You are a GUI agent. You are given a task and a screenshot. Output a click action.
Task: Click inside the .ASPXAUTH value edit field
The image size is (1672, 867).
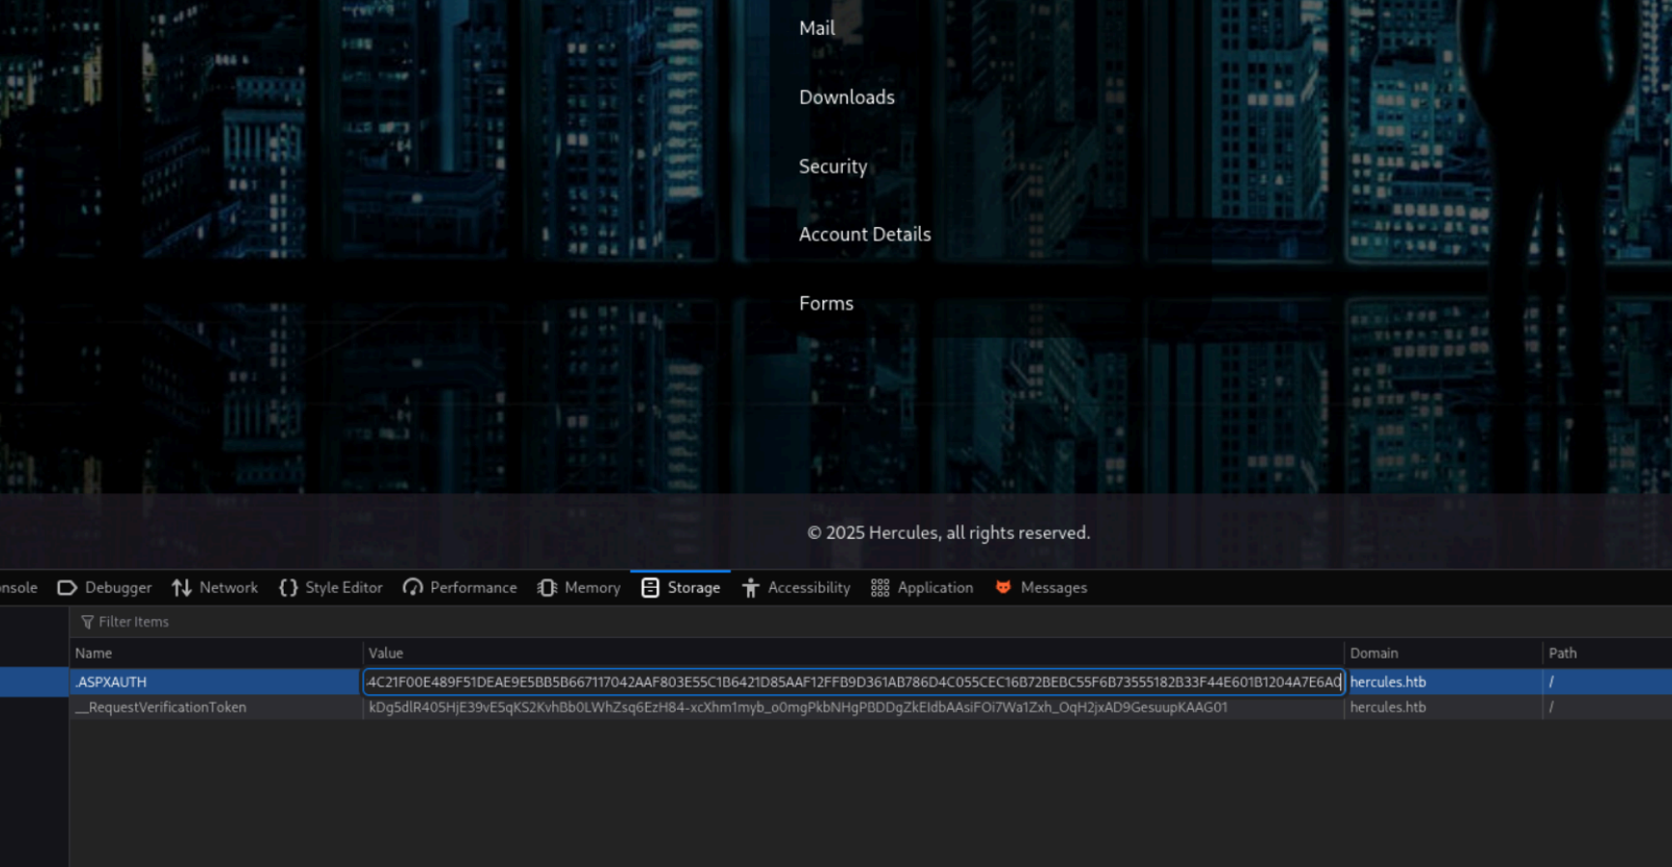(x=853, y=682)
